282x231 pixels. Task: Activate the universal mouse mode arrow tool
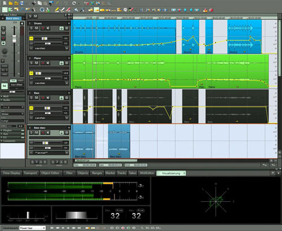click(5, 10)
